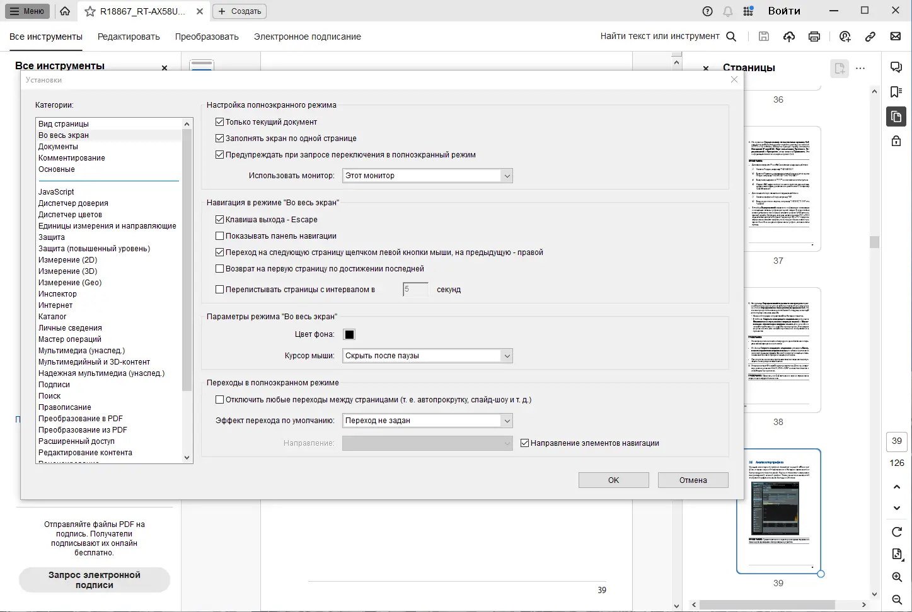
Task: Close the All Tools panel
Action: (x=165, y=67)
